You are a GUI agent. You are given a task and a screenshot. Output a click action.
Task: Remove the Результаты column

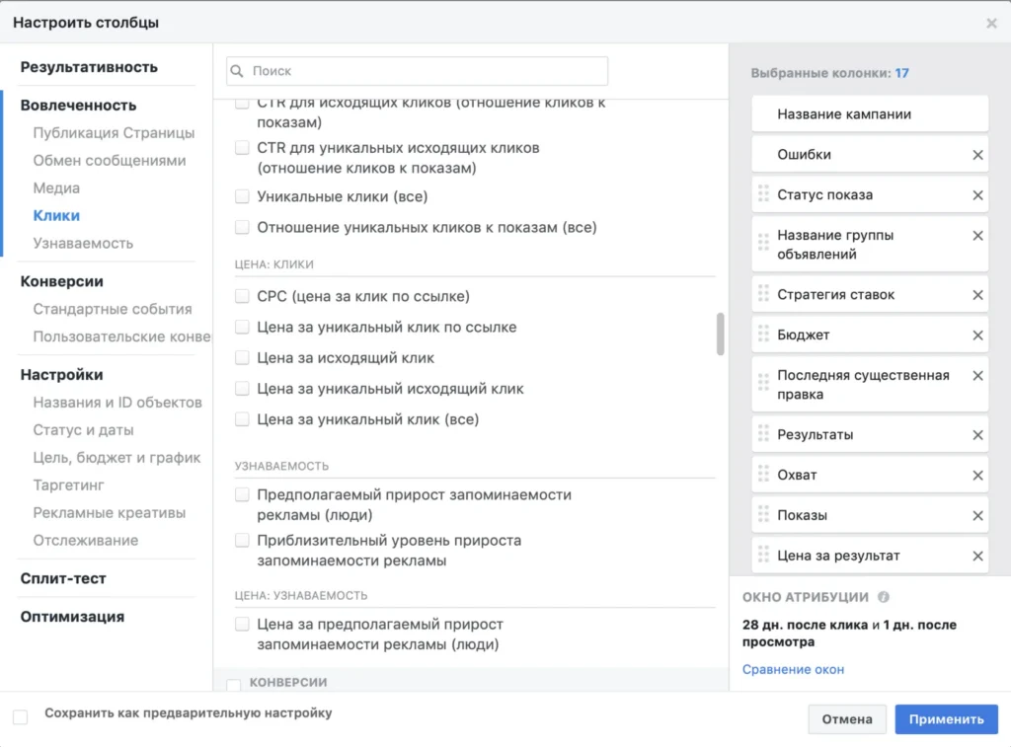click(x=977, y=435)
